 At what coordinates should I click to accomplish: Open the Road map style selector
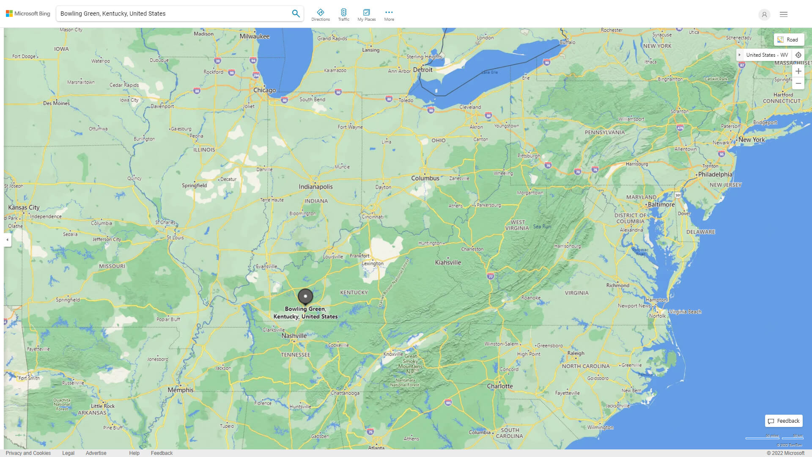(789, 39)
